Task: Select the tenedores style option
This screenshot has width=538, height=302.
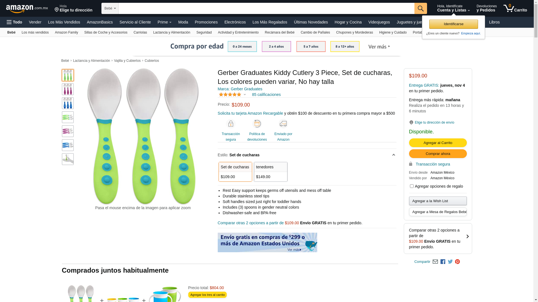Action: [x=270, y=172]
